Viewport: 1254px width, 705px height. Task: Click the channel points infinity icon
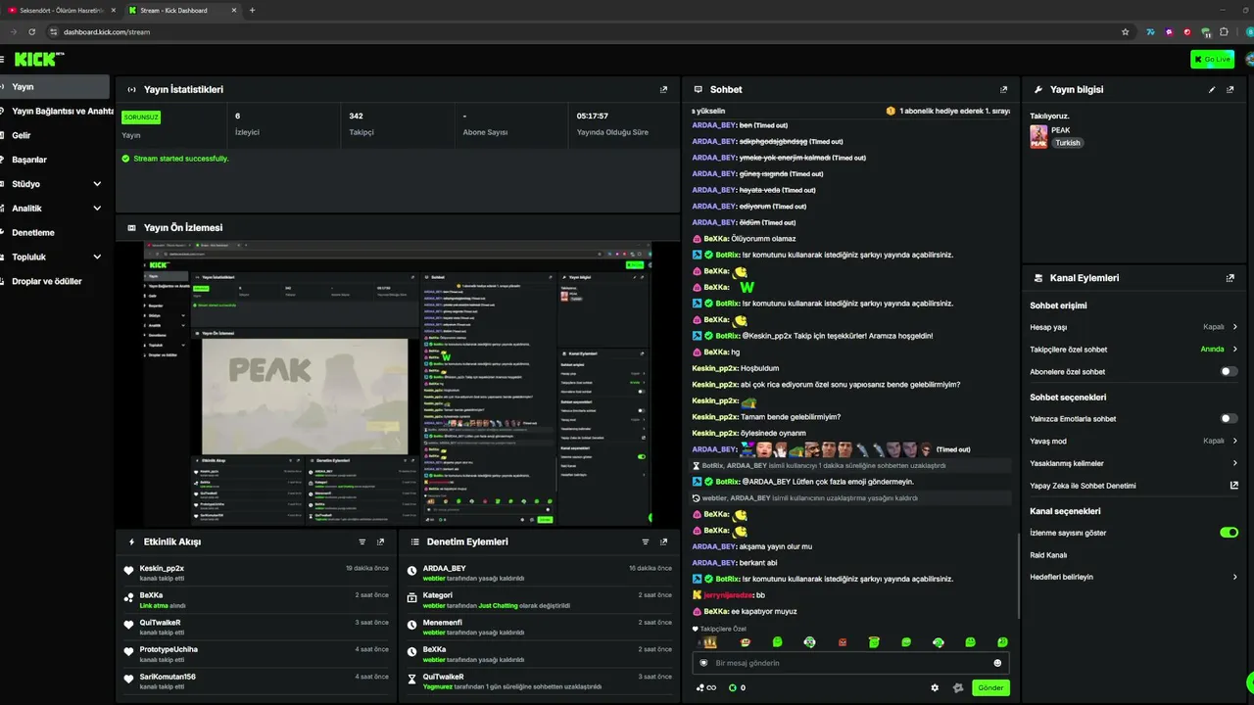tap(706, 687)
